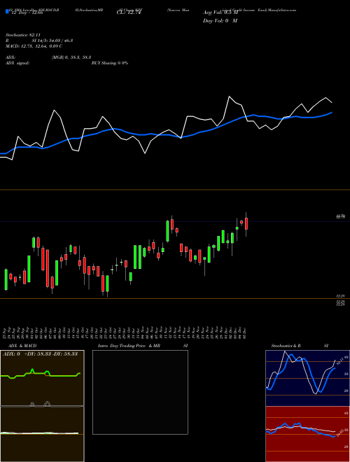Click the 'SI 14/3: 54.03 / 46.3' text

pyautogui.click(x=52, y=41)
